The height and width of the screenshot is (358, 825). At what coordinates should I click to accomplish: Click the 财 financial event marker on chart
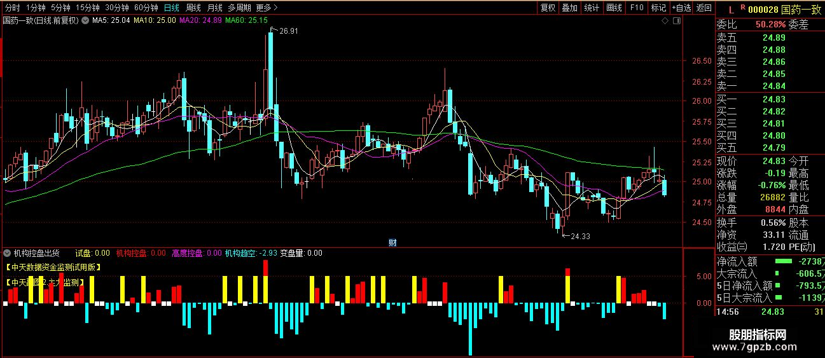(x=392, y=242)
